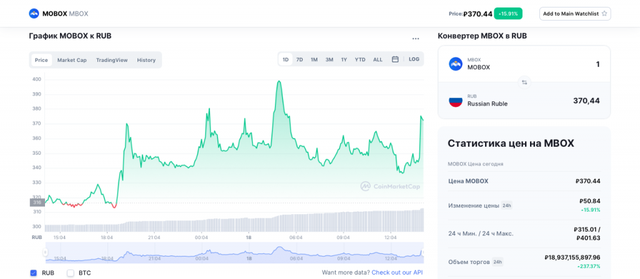The image size is (640, 279).
Task: Click the calendar date range icon
Action: [x=395, y=59]
